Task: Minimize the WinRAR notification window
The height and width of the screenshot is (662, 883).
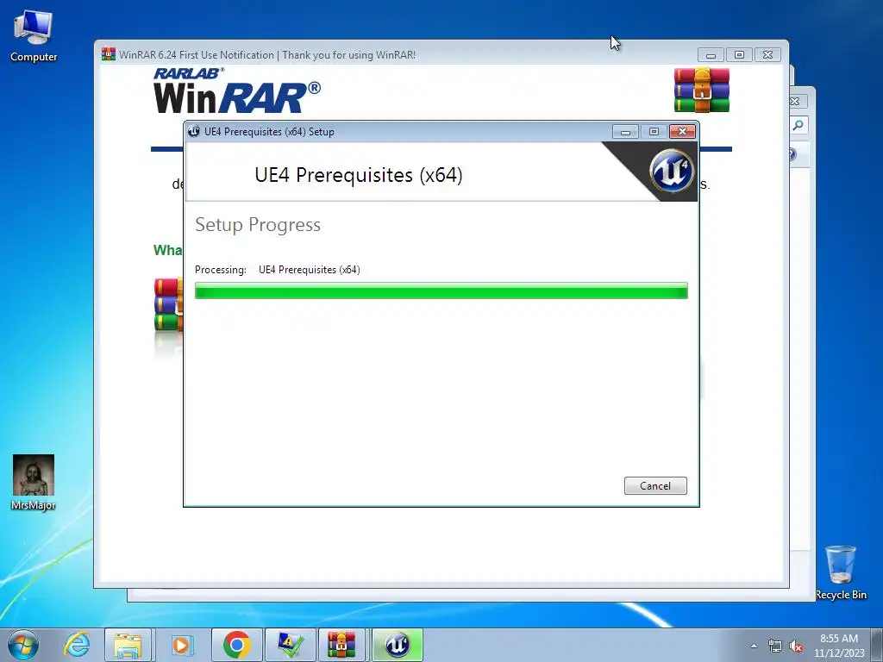Action: tap(711, 54)
